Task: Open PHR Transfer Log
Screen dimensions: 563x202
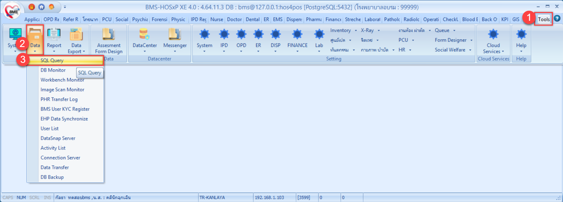Action: click(x=65, y=99)
